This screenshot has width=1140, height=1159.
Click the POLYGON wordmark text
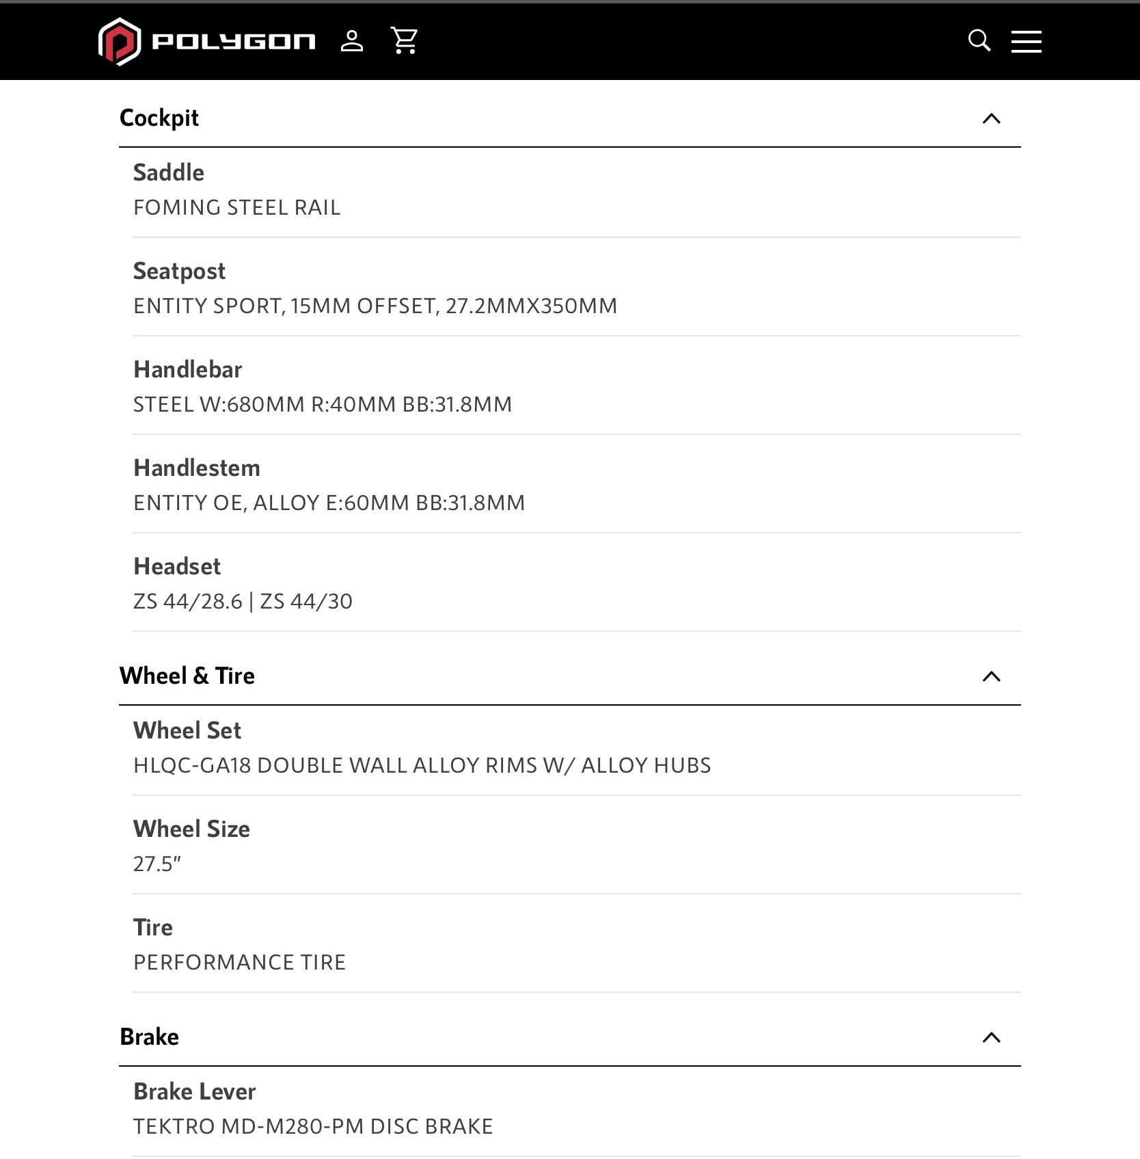point(234,42)
